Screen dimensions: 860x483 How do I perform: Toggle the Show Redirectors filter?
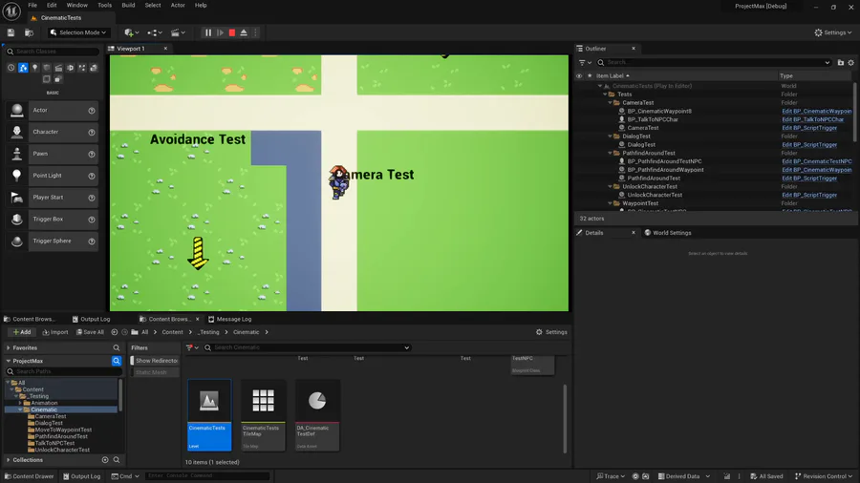155,361
